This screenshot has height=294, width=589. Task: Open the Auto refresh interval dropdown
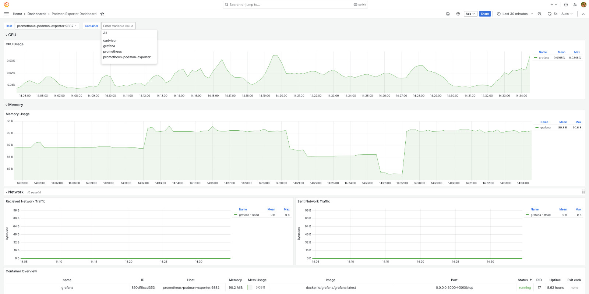click(567, 14)
